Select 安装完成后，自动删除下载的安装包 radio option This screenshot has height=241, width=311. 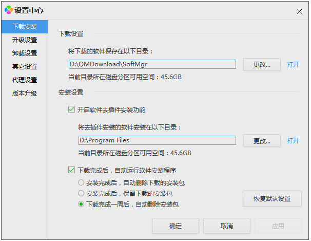(81, 182)
